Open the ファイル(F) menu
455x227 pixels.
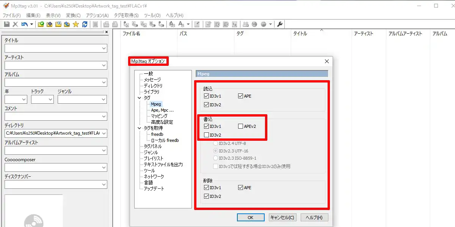click(12, 16)
